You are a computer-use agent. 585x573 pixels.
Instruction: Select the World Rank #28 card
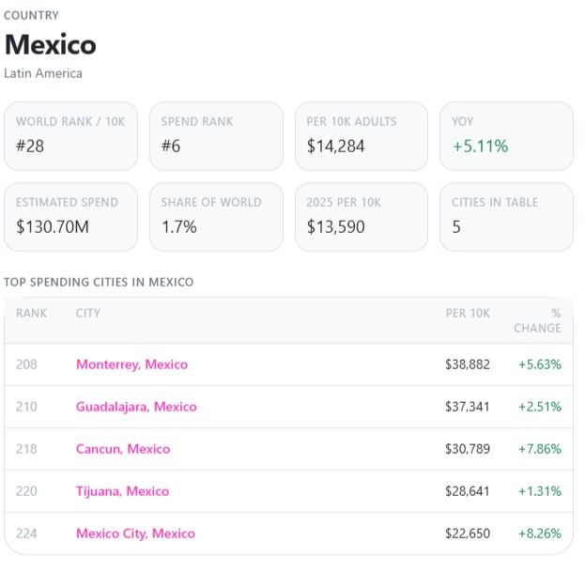70,136
